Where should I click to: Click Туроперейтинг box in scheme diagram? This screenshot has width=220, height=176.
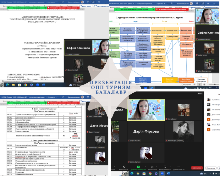[x=172, y=37]
